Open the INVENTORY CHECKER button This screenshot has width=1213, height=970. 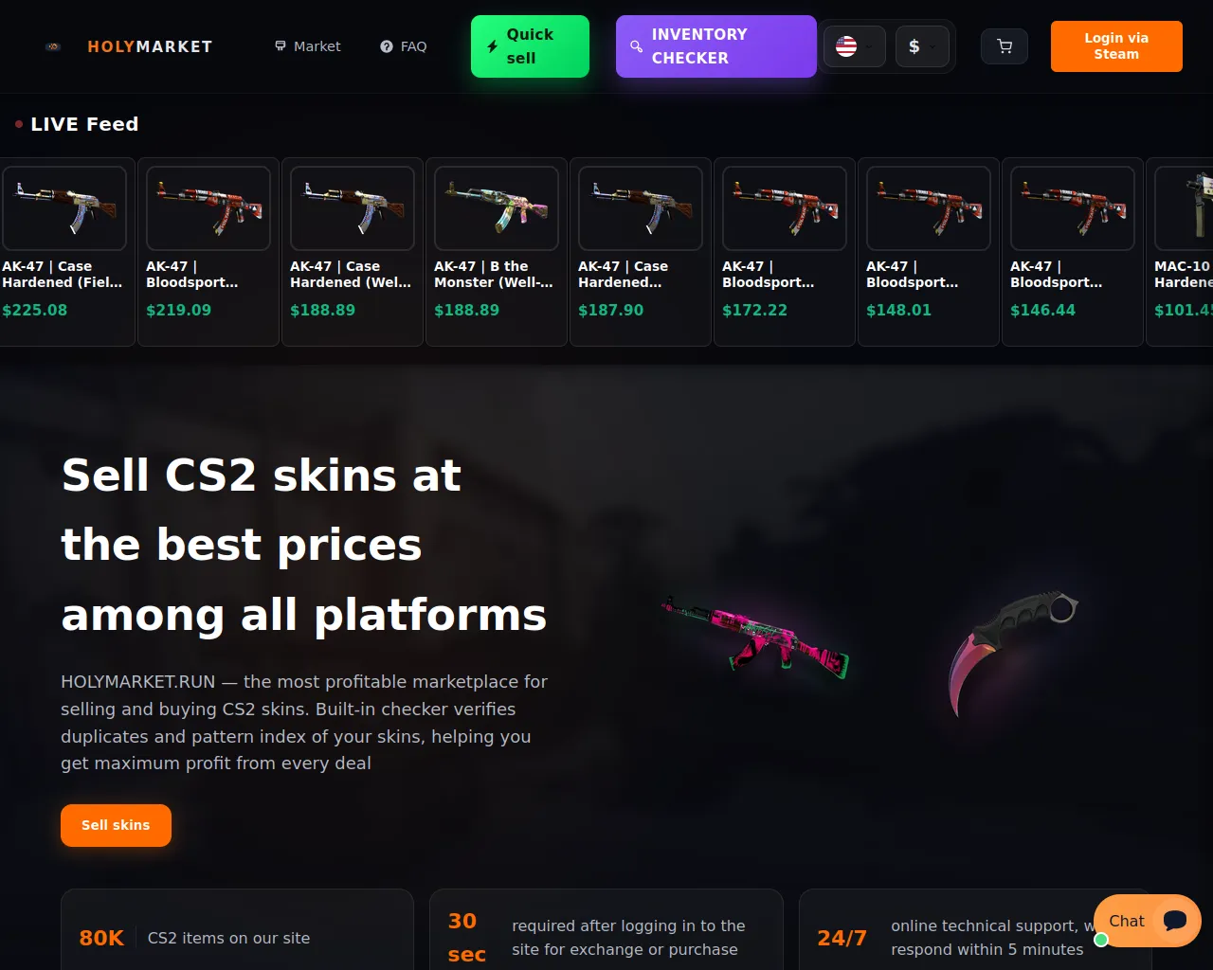pyautogui.click(x=716, y=46)
